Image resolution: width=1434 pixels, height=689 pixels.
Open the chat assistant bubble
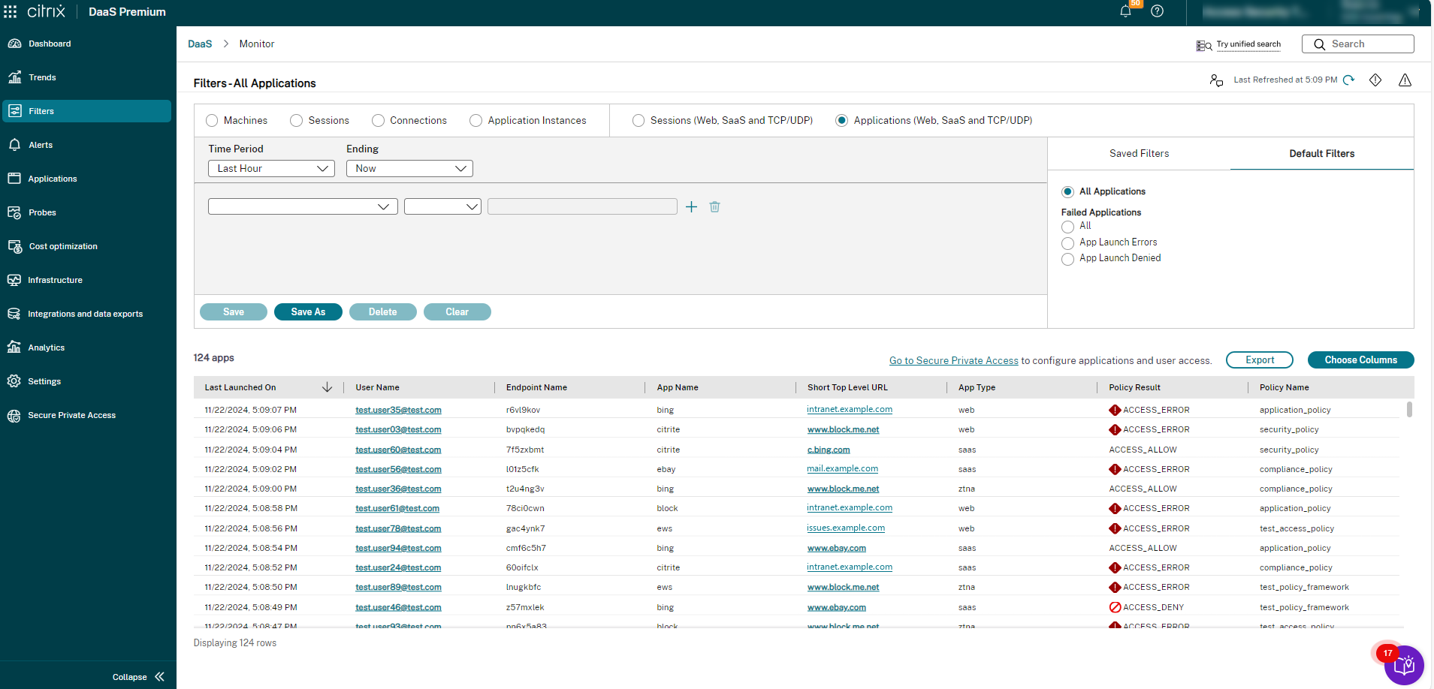[x=1404, y=665]
